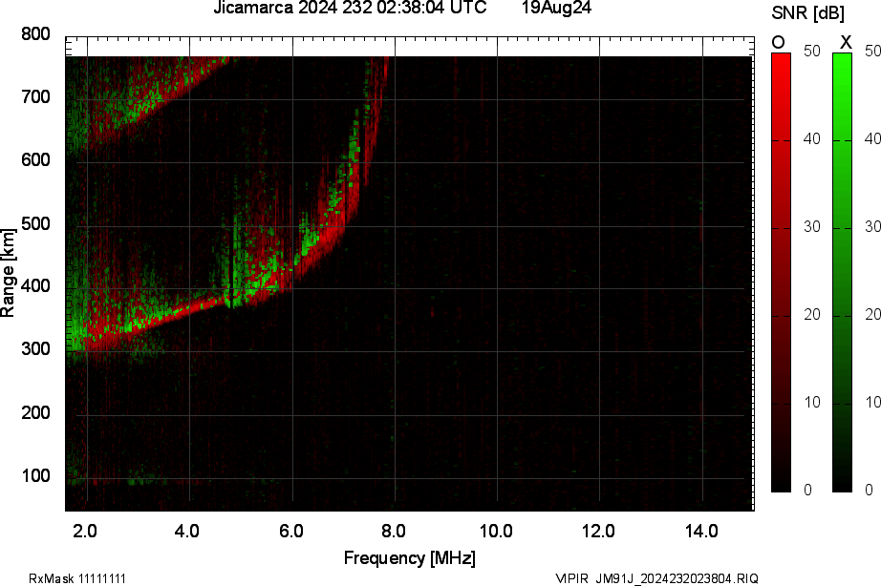This screenshot has width=881, height=586.
Task: Click the green X-mode color bar
Action: click(x=842, y=272)
